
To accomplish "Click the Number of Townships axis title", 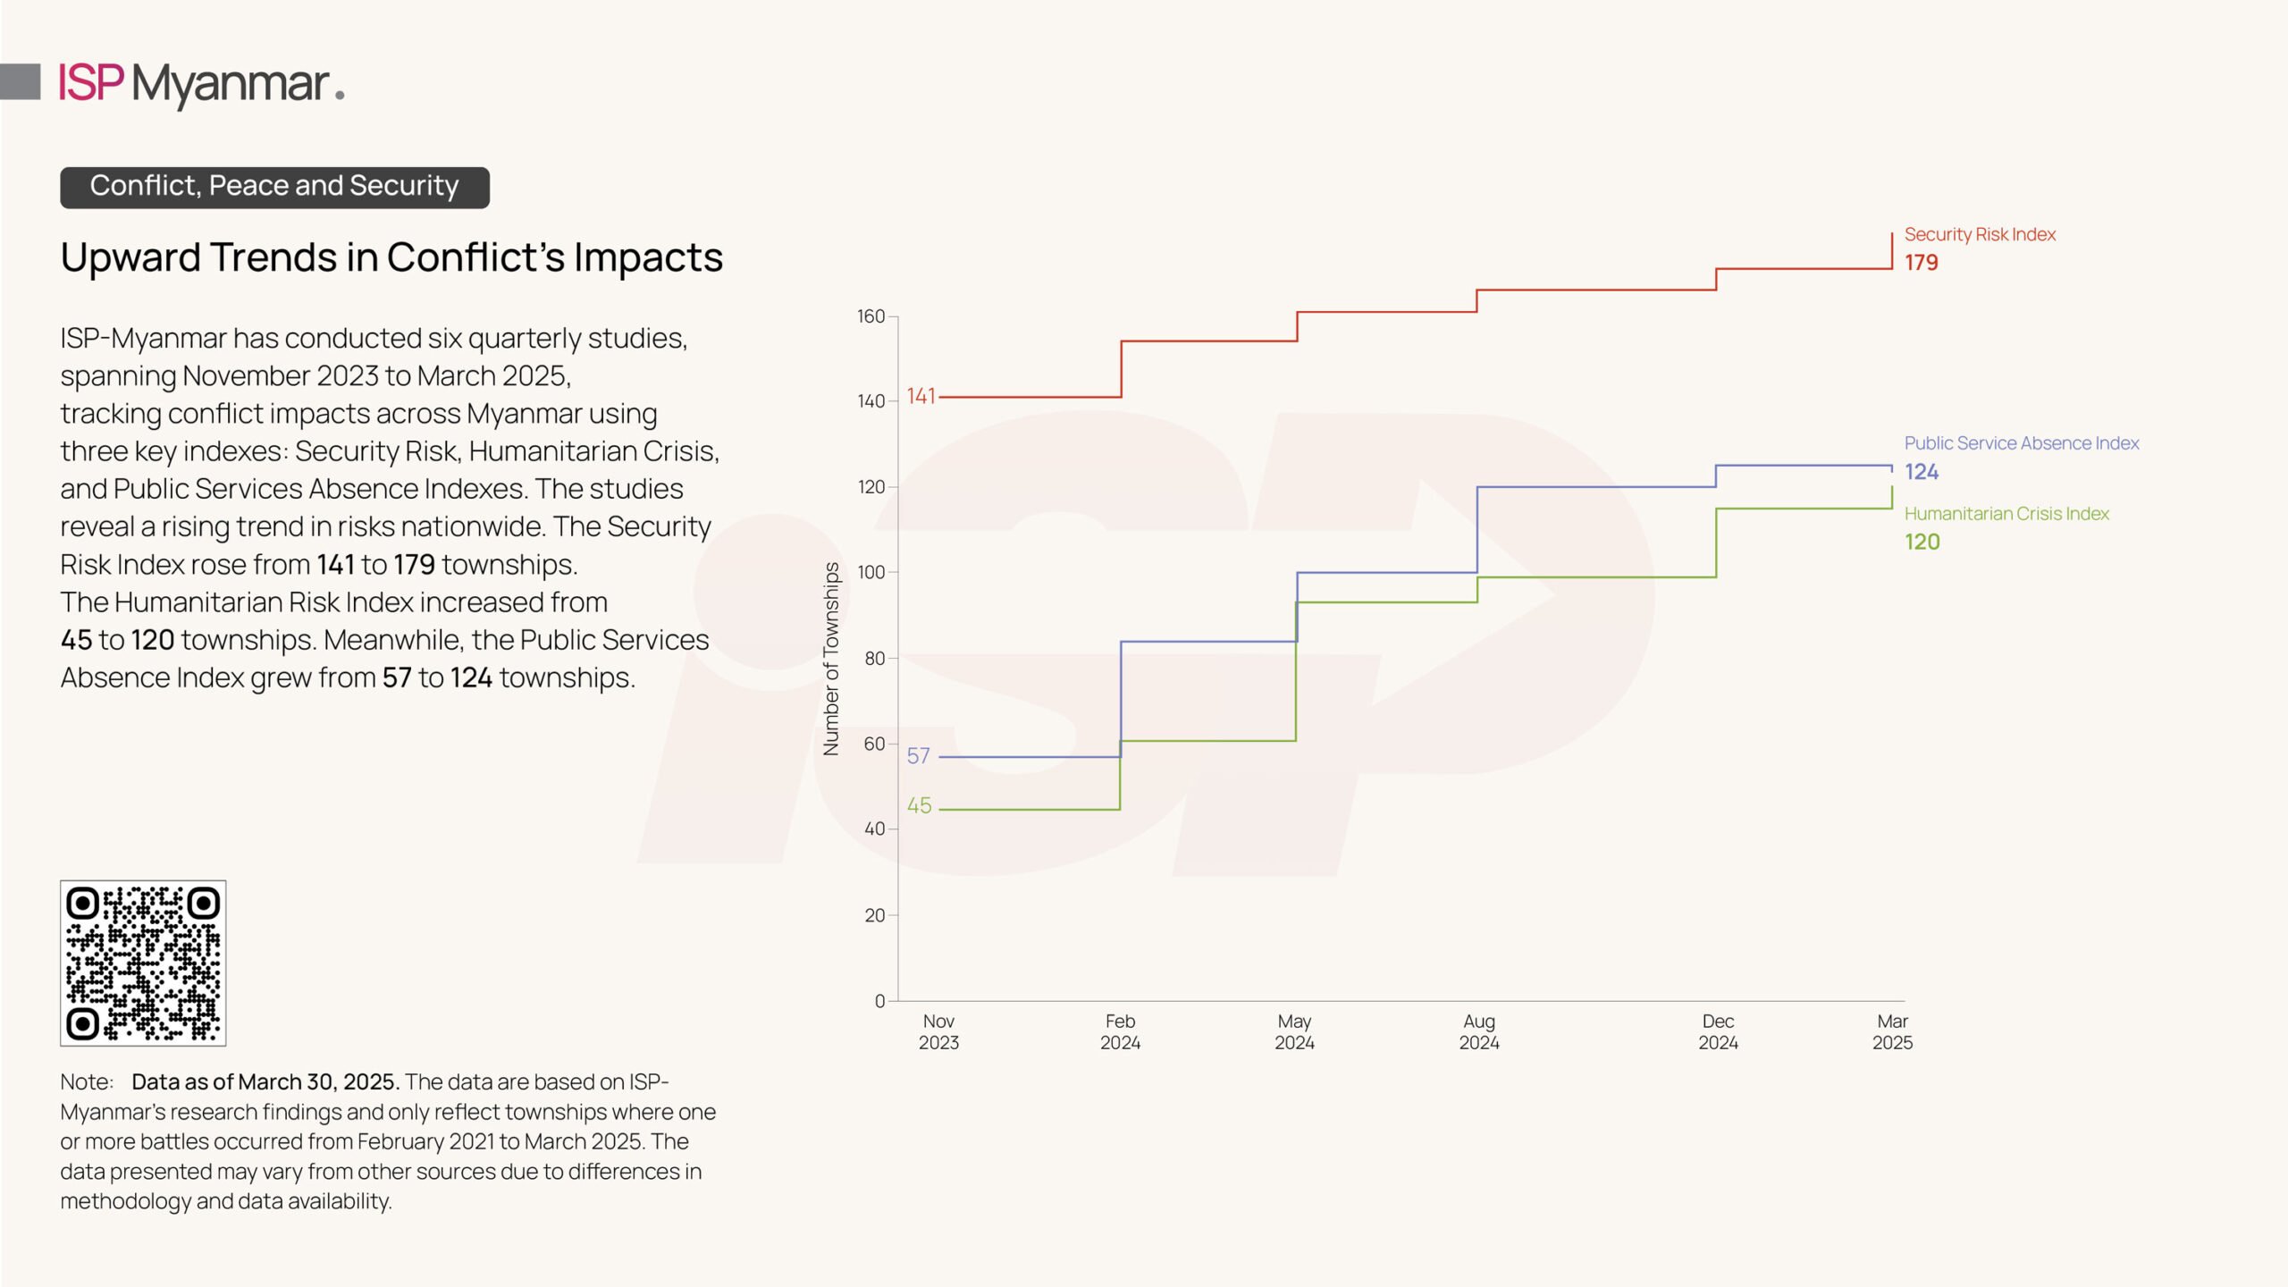I will tap(831, 659).
